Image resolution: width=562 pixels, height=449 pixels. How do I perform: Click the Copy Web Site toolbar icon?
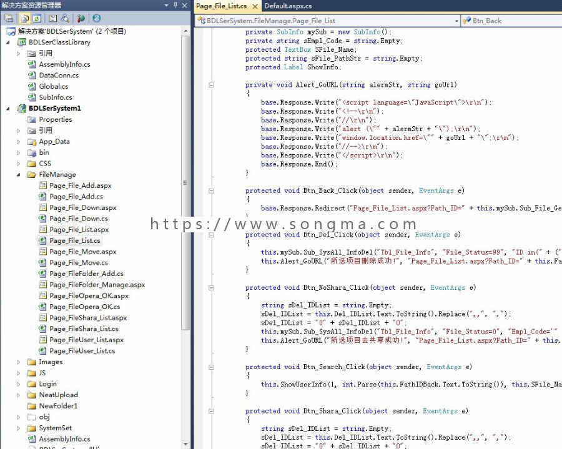81,18
